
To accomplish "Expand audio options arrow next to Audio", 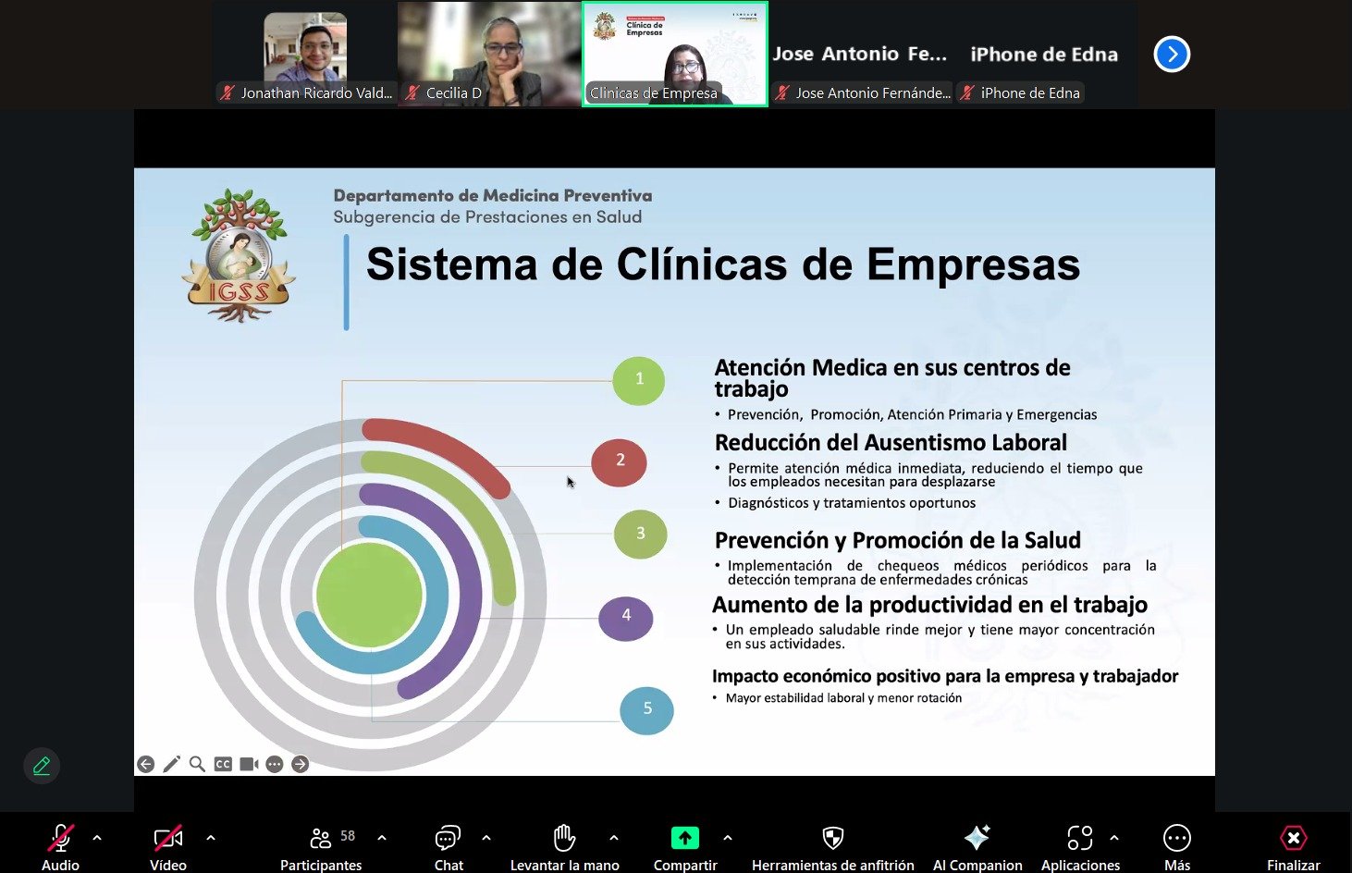I will tap(97, 838).
